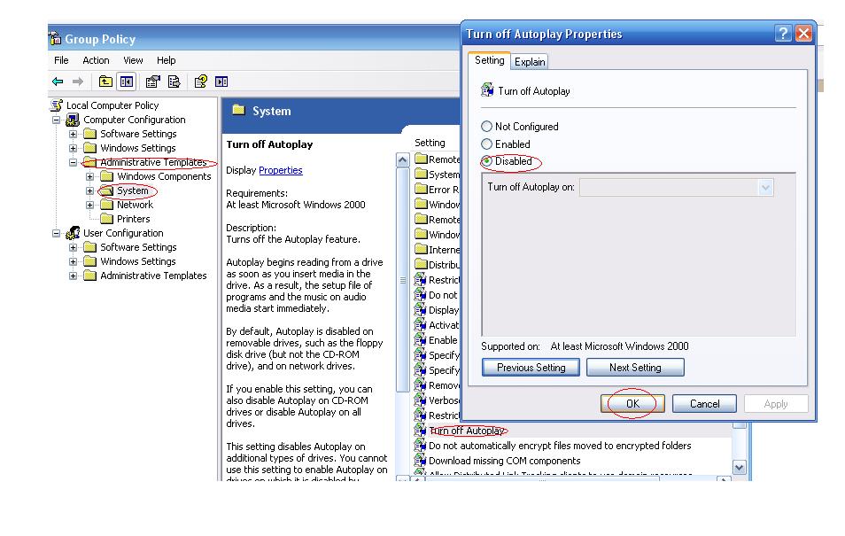Click the Computer Configuration icon
This screenshot has height=536, width=845.
[73, 120]
